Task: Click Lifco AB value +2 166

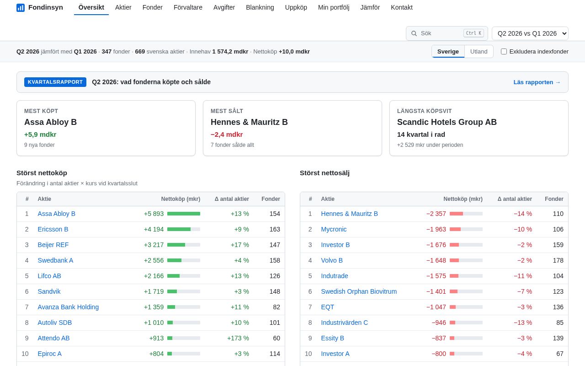Action: tap(154, 276)
